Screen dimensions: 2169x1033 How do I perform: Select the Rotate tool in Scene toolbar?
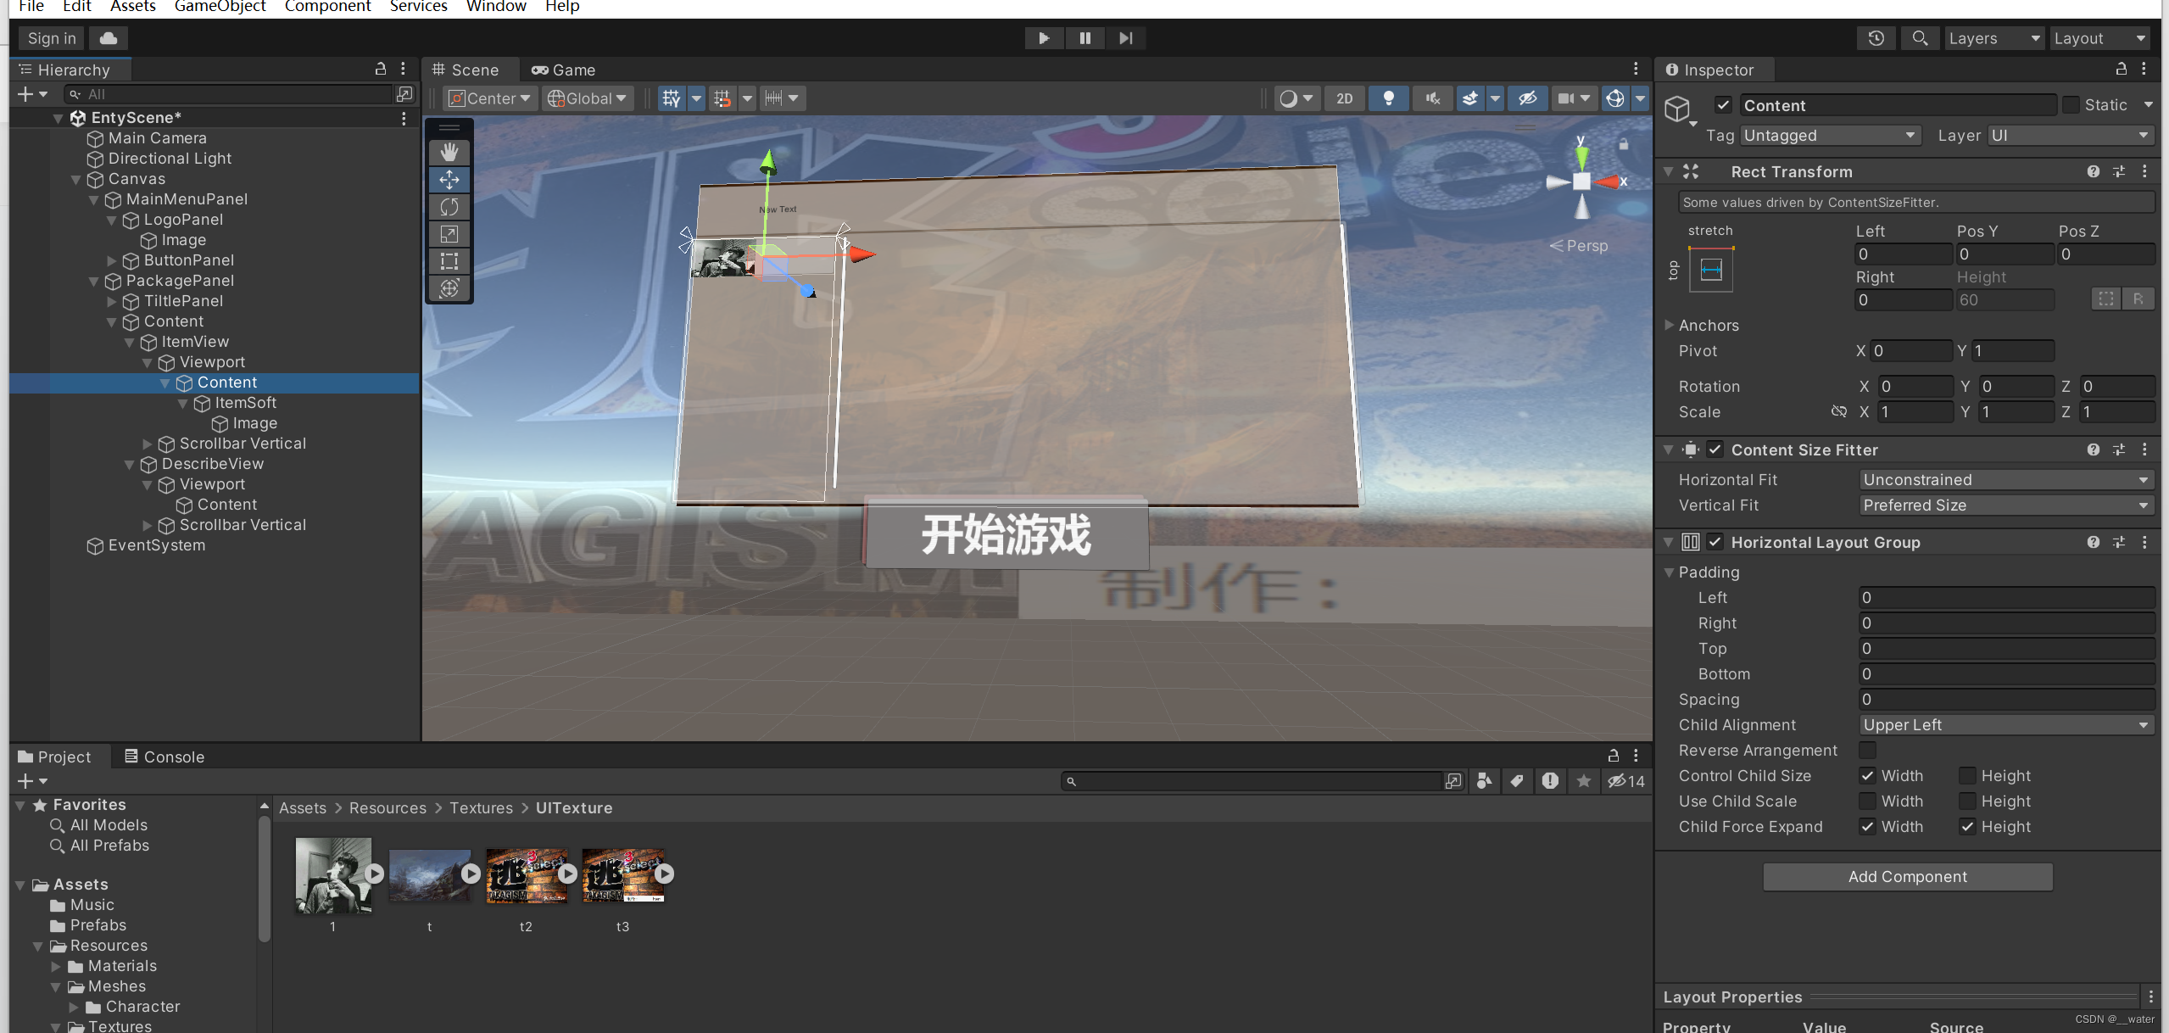[x=449, y=207]
